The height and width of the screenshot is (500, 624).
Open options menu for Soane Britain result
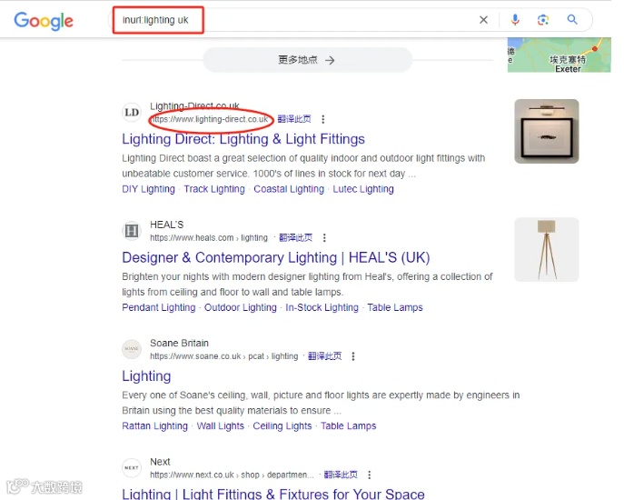pyautogui.click(x=353, y=356)
